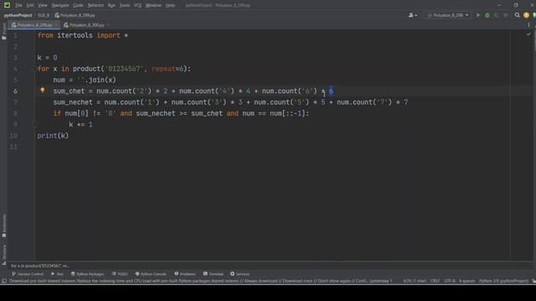The height and width of the screenshot is (301, 536).
Task: Open the Services tool window
Action: (x=240, y=273)
